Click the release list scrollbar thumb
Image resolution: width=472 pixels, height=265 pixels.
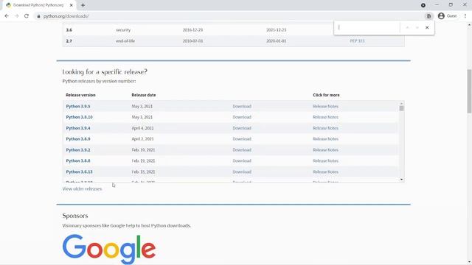coord(401,108)
